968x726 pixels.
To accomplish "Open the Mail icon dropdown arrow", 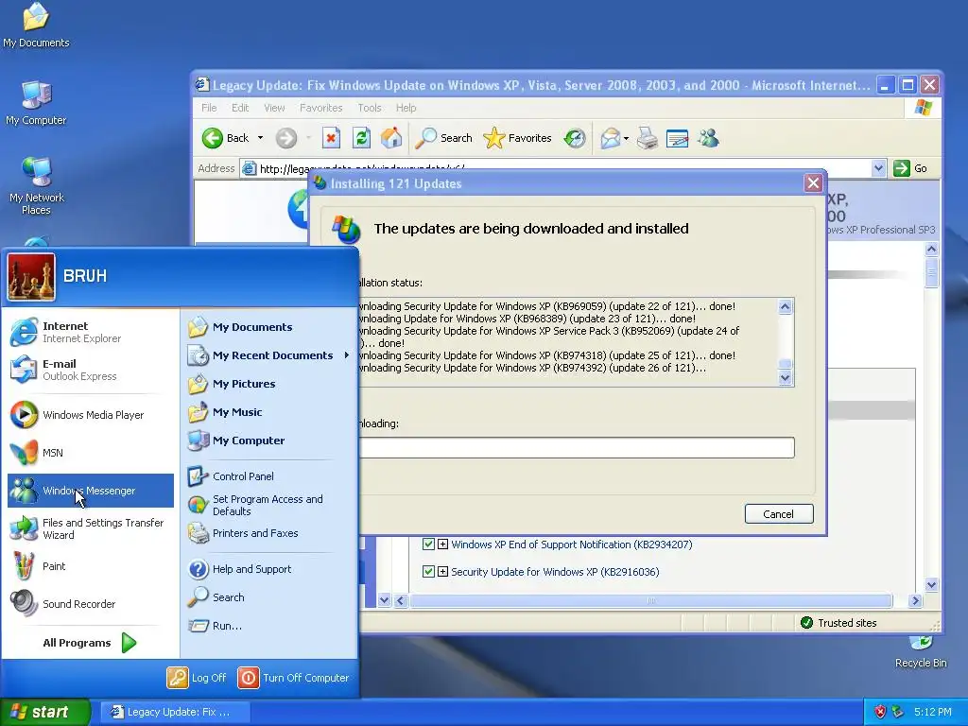I will pos(626,138).
